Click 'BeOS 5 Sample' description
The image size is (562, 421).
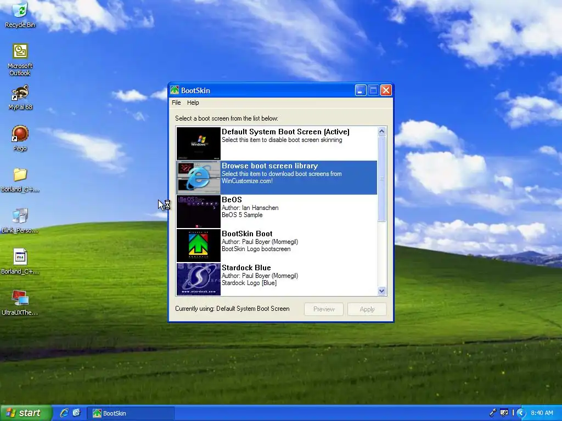tap(242, 215)
